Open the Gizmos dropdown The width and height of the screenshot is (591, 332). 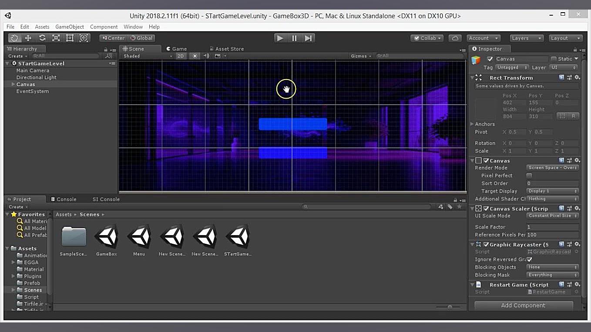361,56
